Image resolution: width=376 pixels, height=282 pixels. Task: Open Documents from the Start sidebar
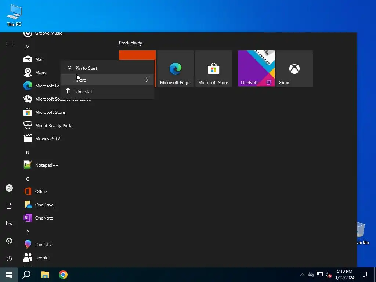click(9, 206)
